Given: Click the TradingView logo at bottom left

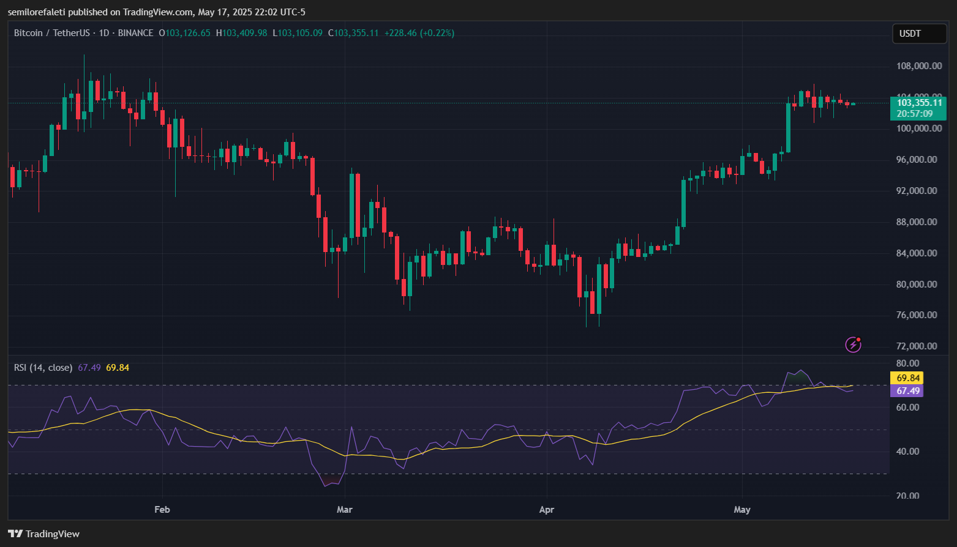Looking at the screenshot, I should [x=43, y=534].
